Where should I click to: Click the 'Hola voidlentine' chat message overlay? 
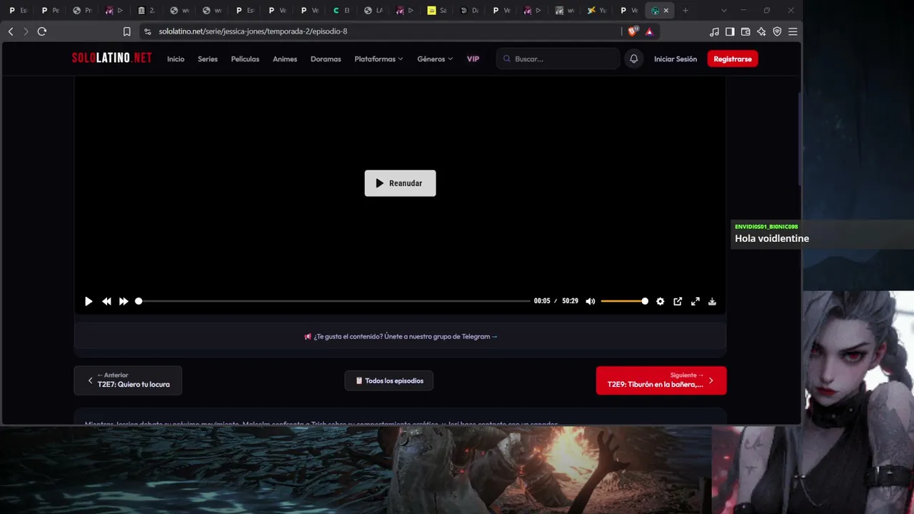point(772,238)
